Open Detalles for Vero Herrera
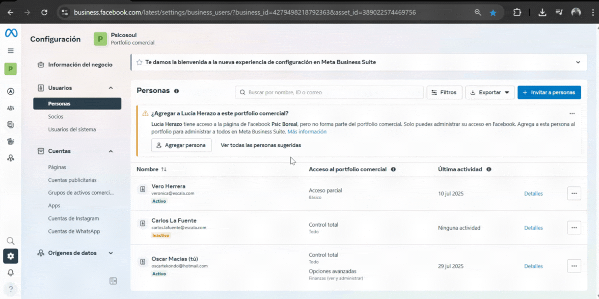 (x=533, y=194)
